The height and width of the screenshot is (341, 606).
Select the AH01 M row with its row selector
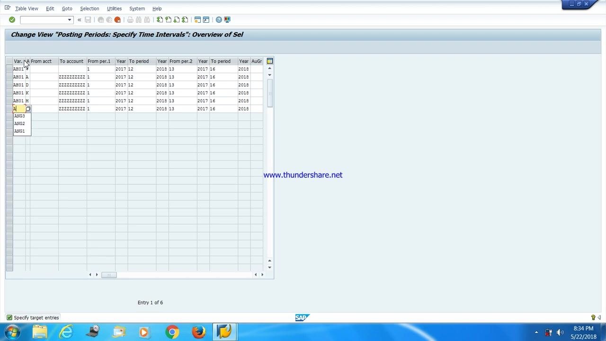pyautogui.click(x=9, y=101)
